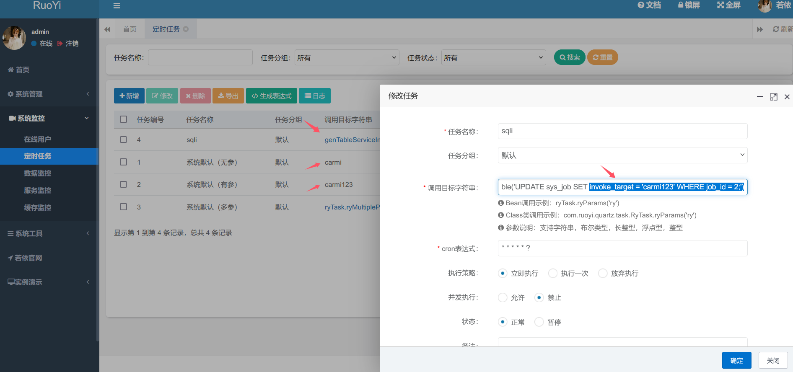Image resolution: width=793 pixels, height=372 pixels.
Task: Toggle the sidebar hamburger menu icon
Action: click(117, 6)
